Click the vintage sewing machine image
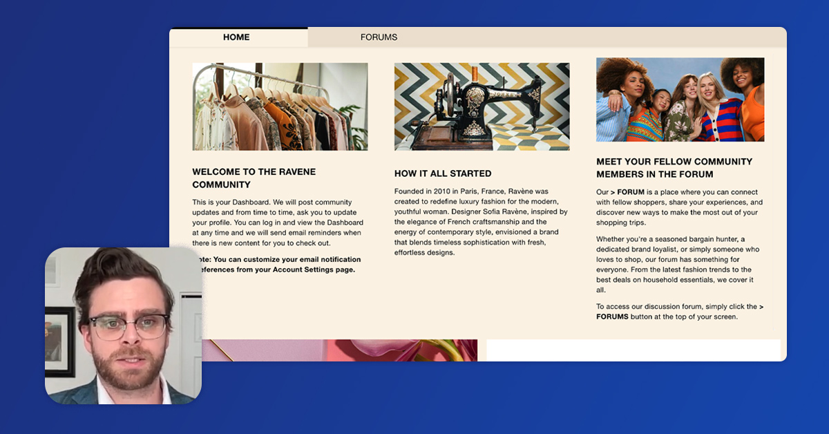Screen dimensions: 829x434 [x=482, y=107]
